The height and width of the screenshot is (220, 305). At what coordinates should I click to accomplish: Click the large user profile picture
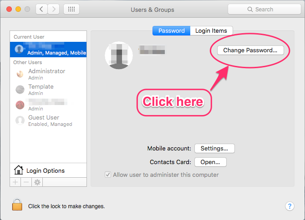click(x=119, y=55)
